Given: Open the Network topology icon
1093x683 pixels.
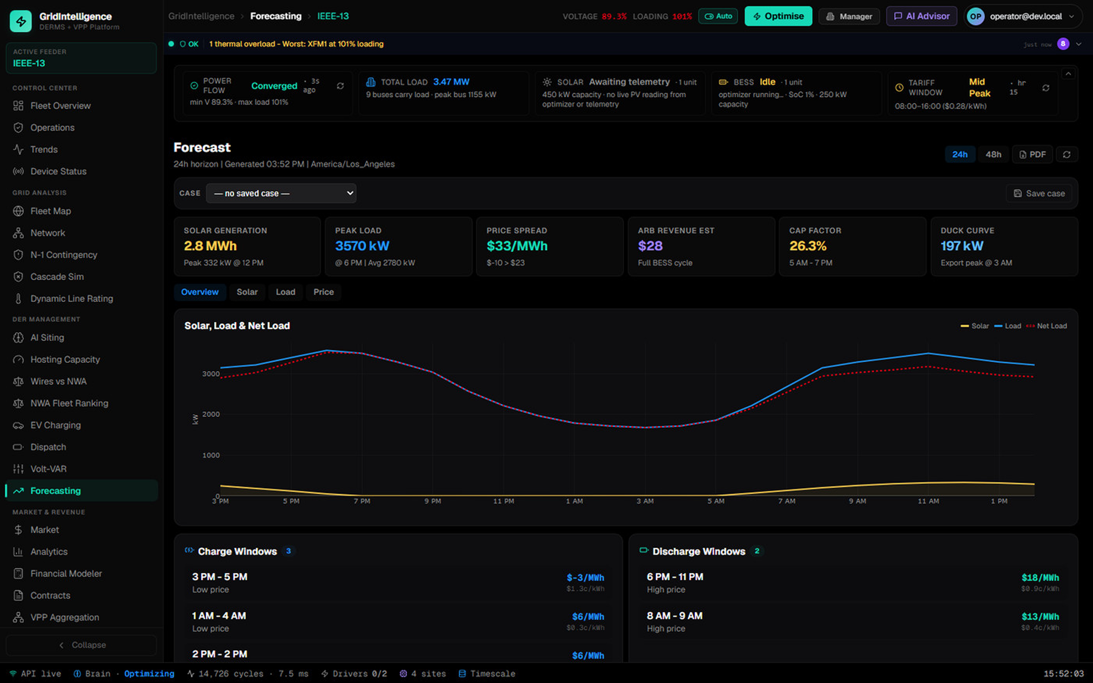Looking at the screenshot, I should click(x=18, y=233).
